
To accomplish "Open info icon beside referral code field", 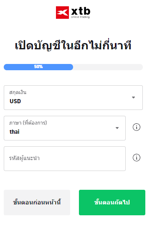I will point(136,158).
